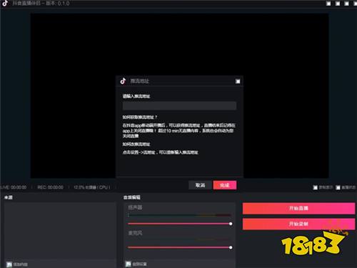Focus the stream address input field
This screenshot has height=268, width=357.
click(x=179, y=106)
